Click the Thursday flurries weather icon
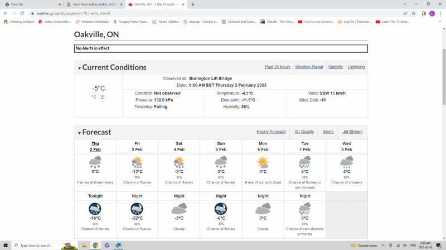The height and width of the screenshot is (250, 446). 95,162
